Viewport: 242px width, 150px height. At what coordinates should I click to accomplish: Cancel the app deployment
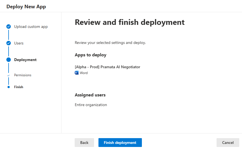(228, 143)
